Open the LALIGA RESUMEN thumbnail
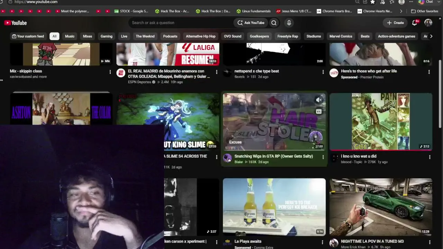The height and width of the screenshot is (249, 443). point(168,54)
